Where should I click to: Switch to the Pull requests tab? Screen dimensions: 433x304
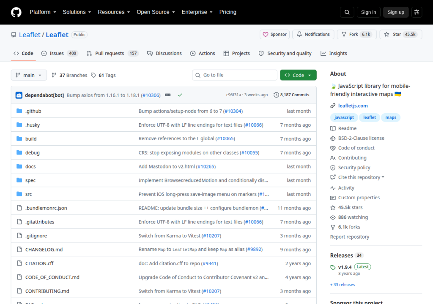pyautogui.click(x=112, y=54)
